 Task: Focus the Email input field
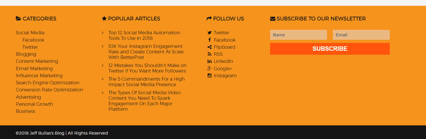[361, 35]
